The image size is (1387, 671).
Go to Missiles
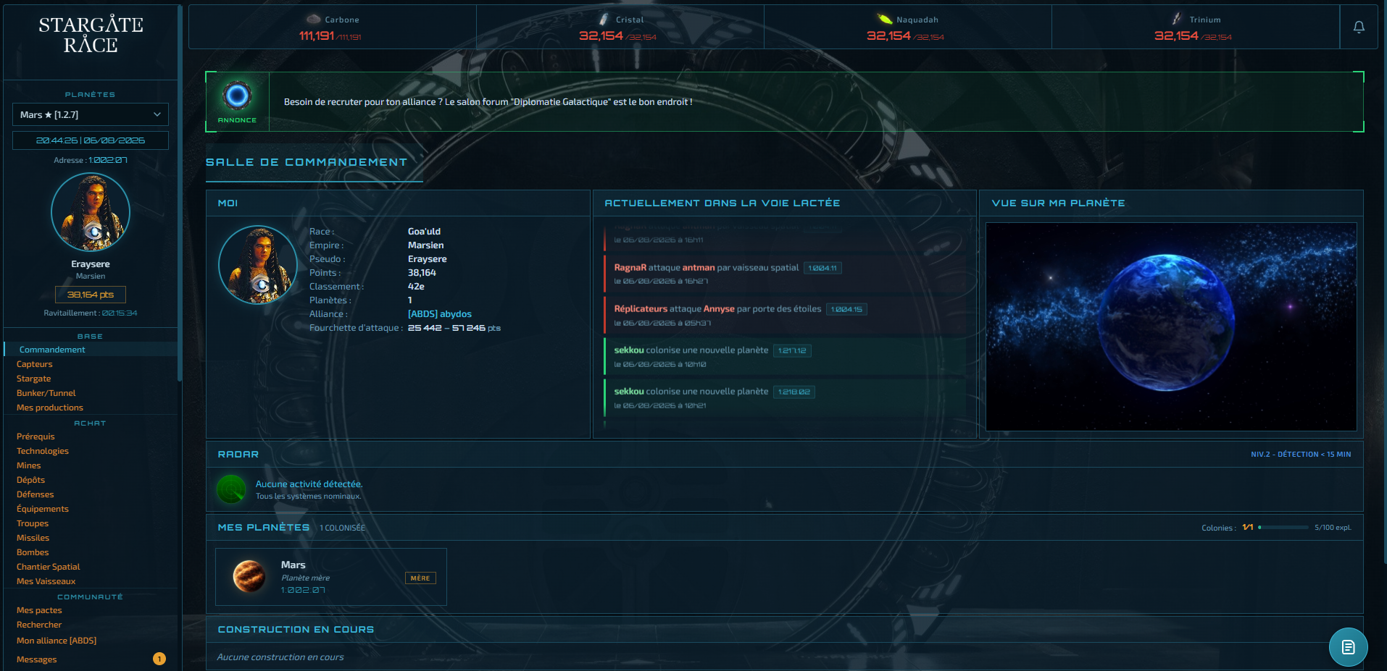point(33,538)
